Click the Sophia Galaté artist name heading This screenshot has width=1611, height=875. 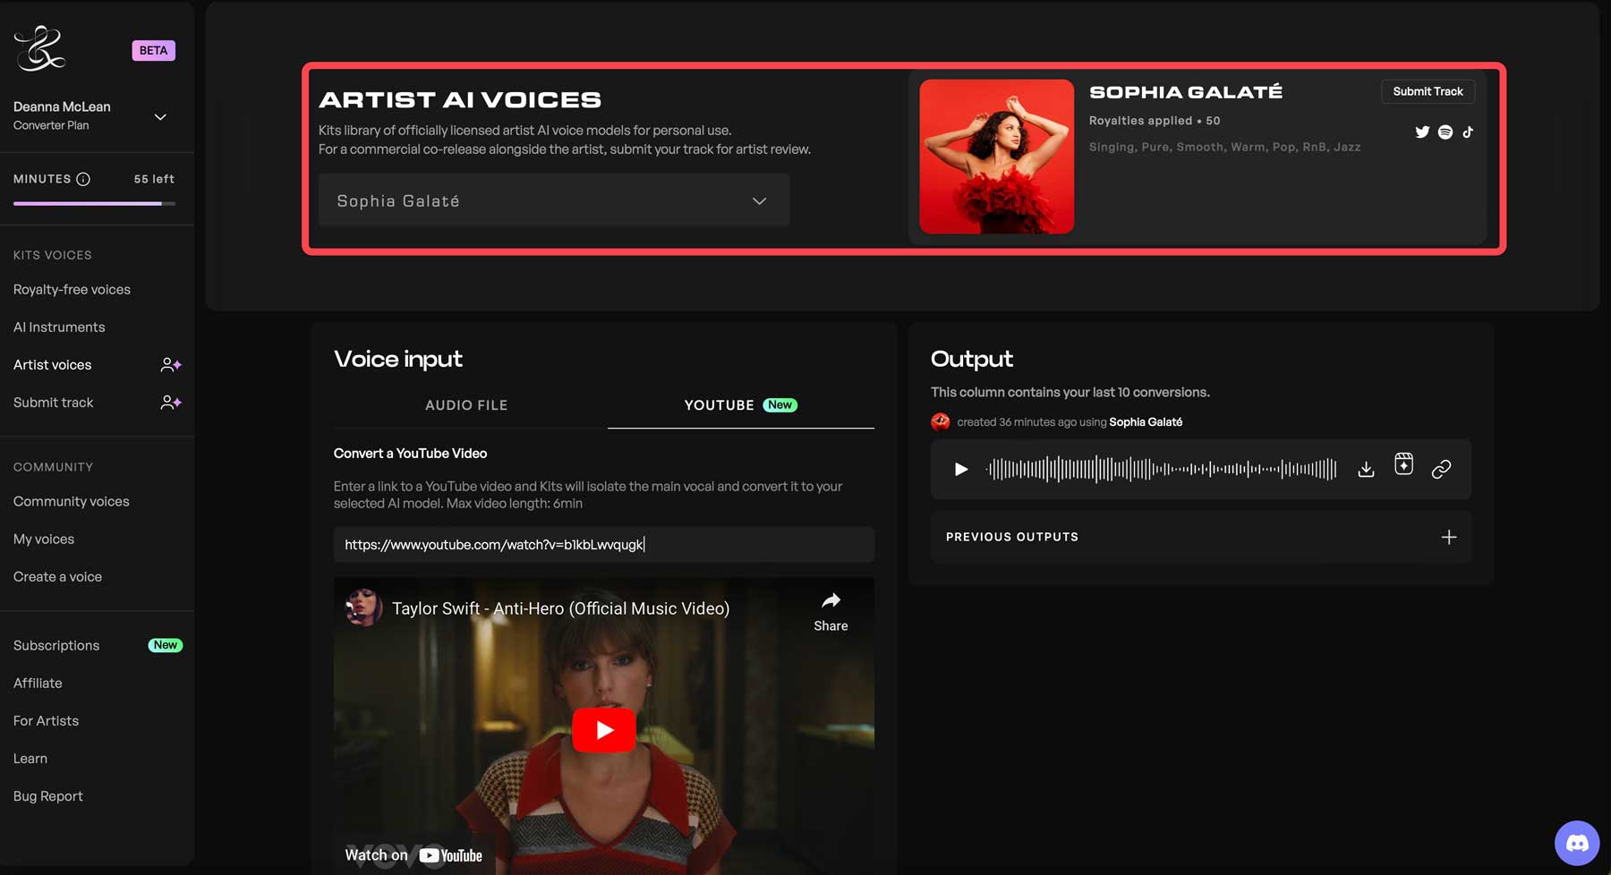click(x=1186, y=91)
